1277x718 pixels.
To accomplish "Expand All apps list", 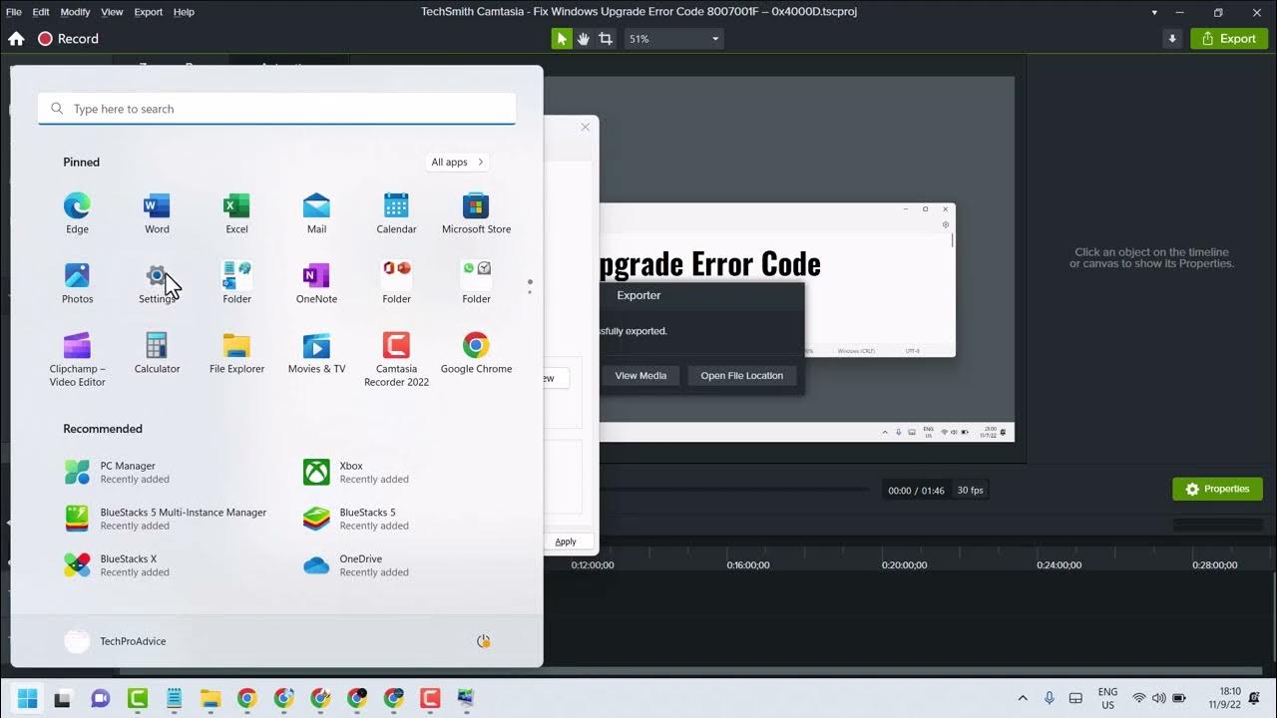I will click(457, 162).
